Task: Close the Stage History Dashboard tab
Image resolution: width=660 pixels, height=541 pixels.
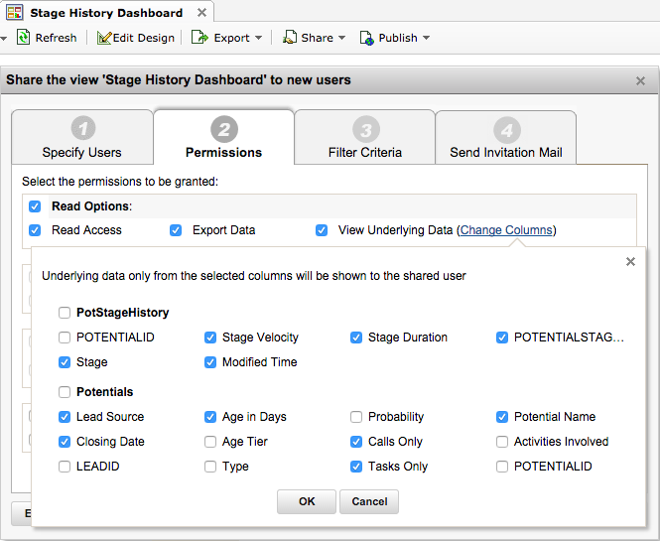Action: [201, 13]
